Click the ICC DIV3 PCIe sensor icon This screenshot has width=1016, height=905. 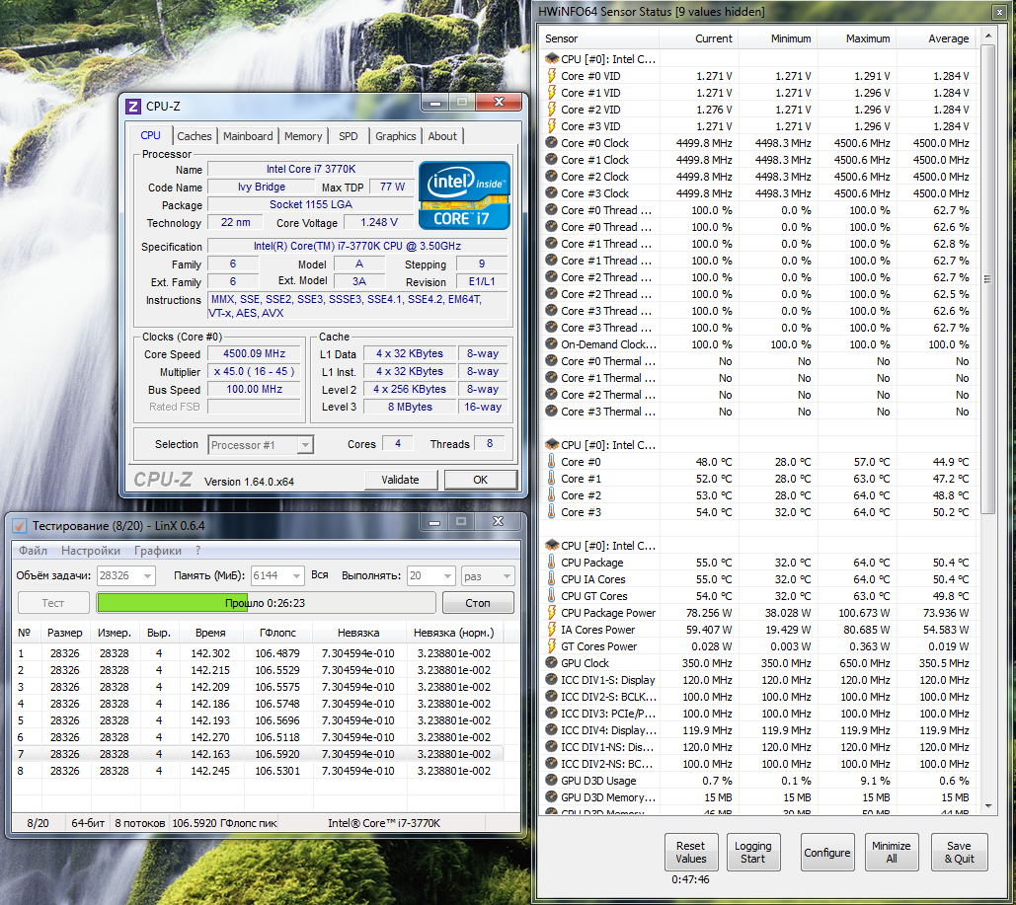point(551,714)
